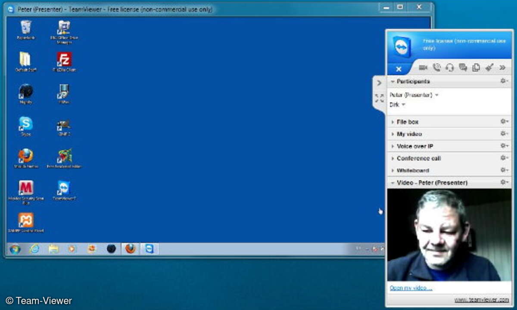The image size is (517, 310).
Task: Open Windows Explorer folder on remote taskbar
Action: (x=53, y=249)
